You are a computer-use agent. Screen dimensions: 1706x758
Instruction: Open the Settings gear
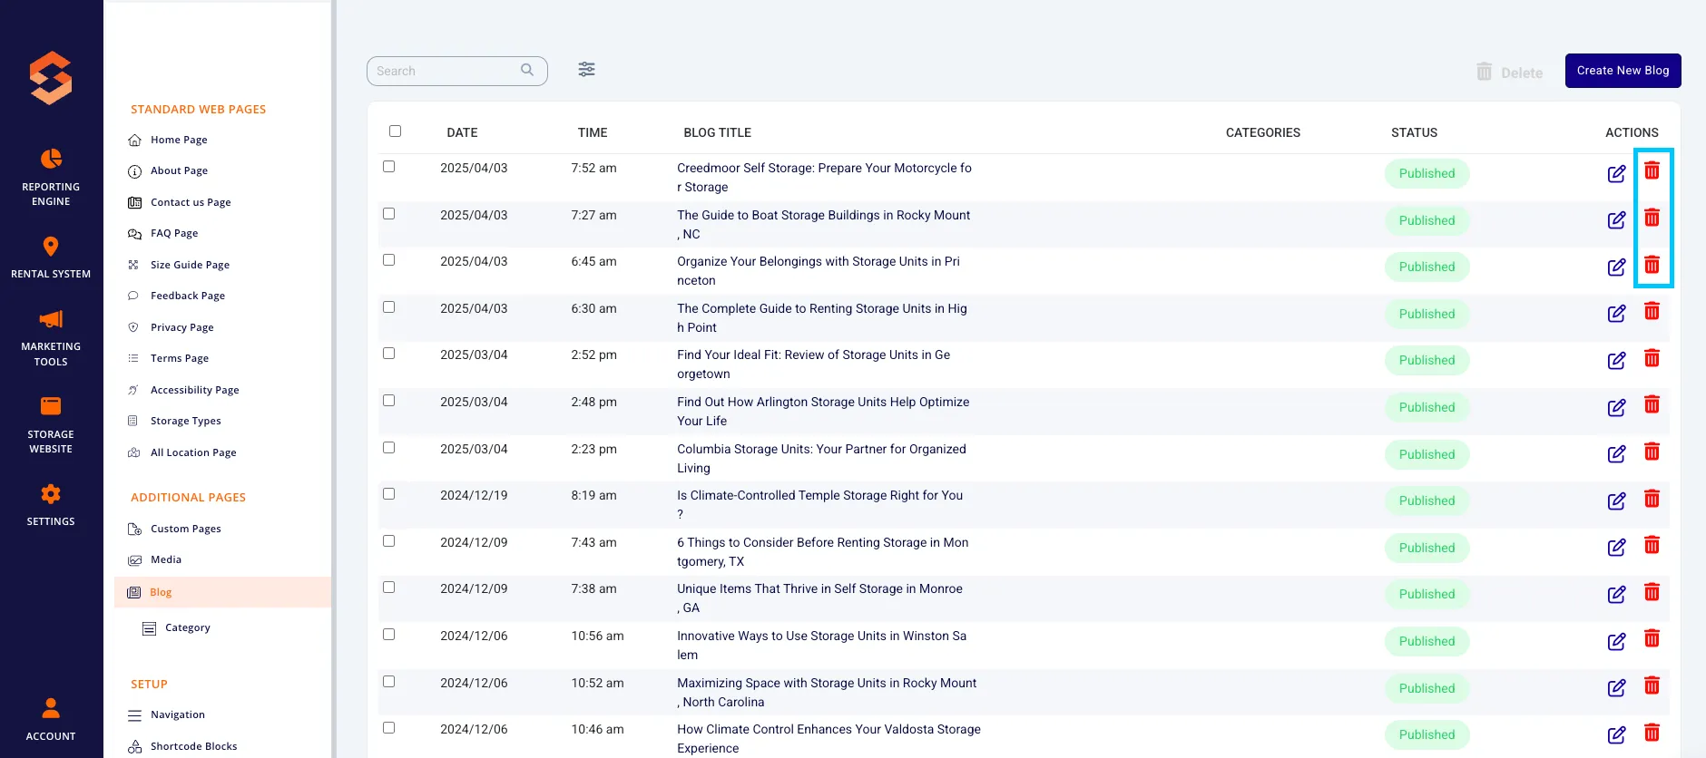(x=51, y=494)
